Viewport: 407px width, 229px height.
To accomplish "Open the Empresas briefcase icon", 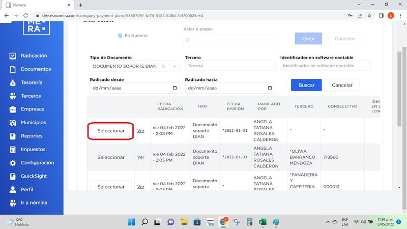I will (13, 109).
